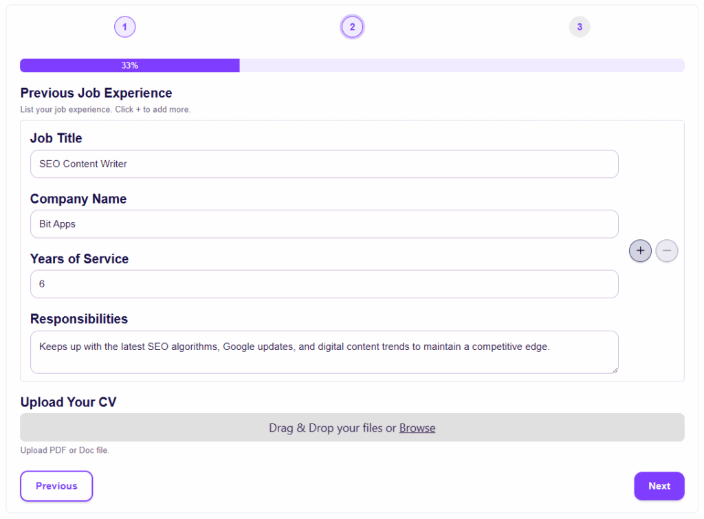
Task: Click the 33% filled progress bar
Action: click(x=129, y=65)
